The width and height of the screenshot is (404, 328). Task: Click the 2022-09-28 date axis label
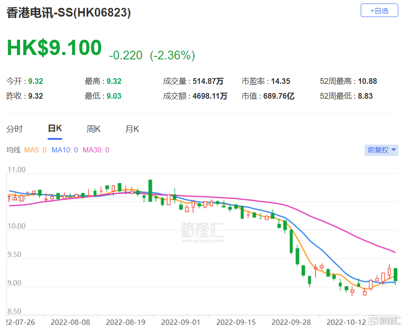291,322
